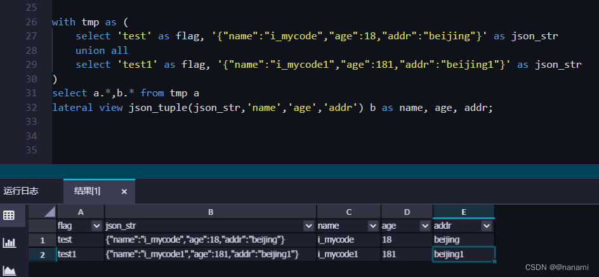The height and width of the screenshot is (277, 599).
Task: Switch to table grid result view
Action: click(x=8, y=216)
